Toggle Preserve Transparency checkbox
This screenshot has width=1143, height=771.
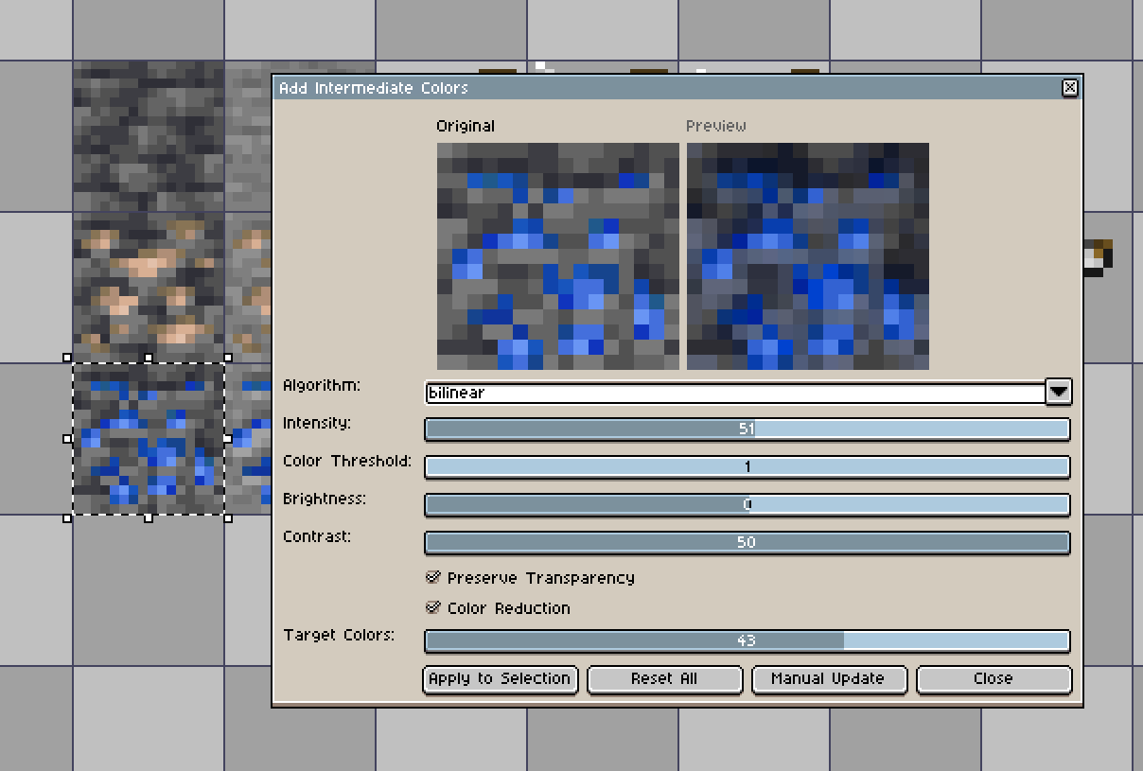(x=434, y=577)
